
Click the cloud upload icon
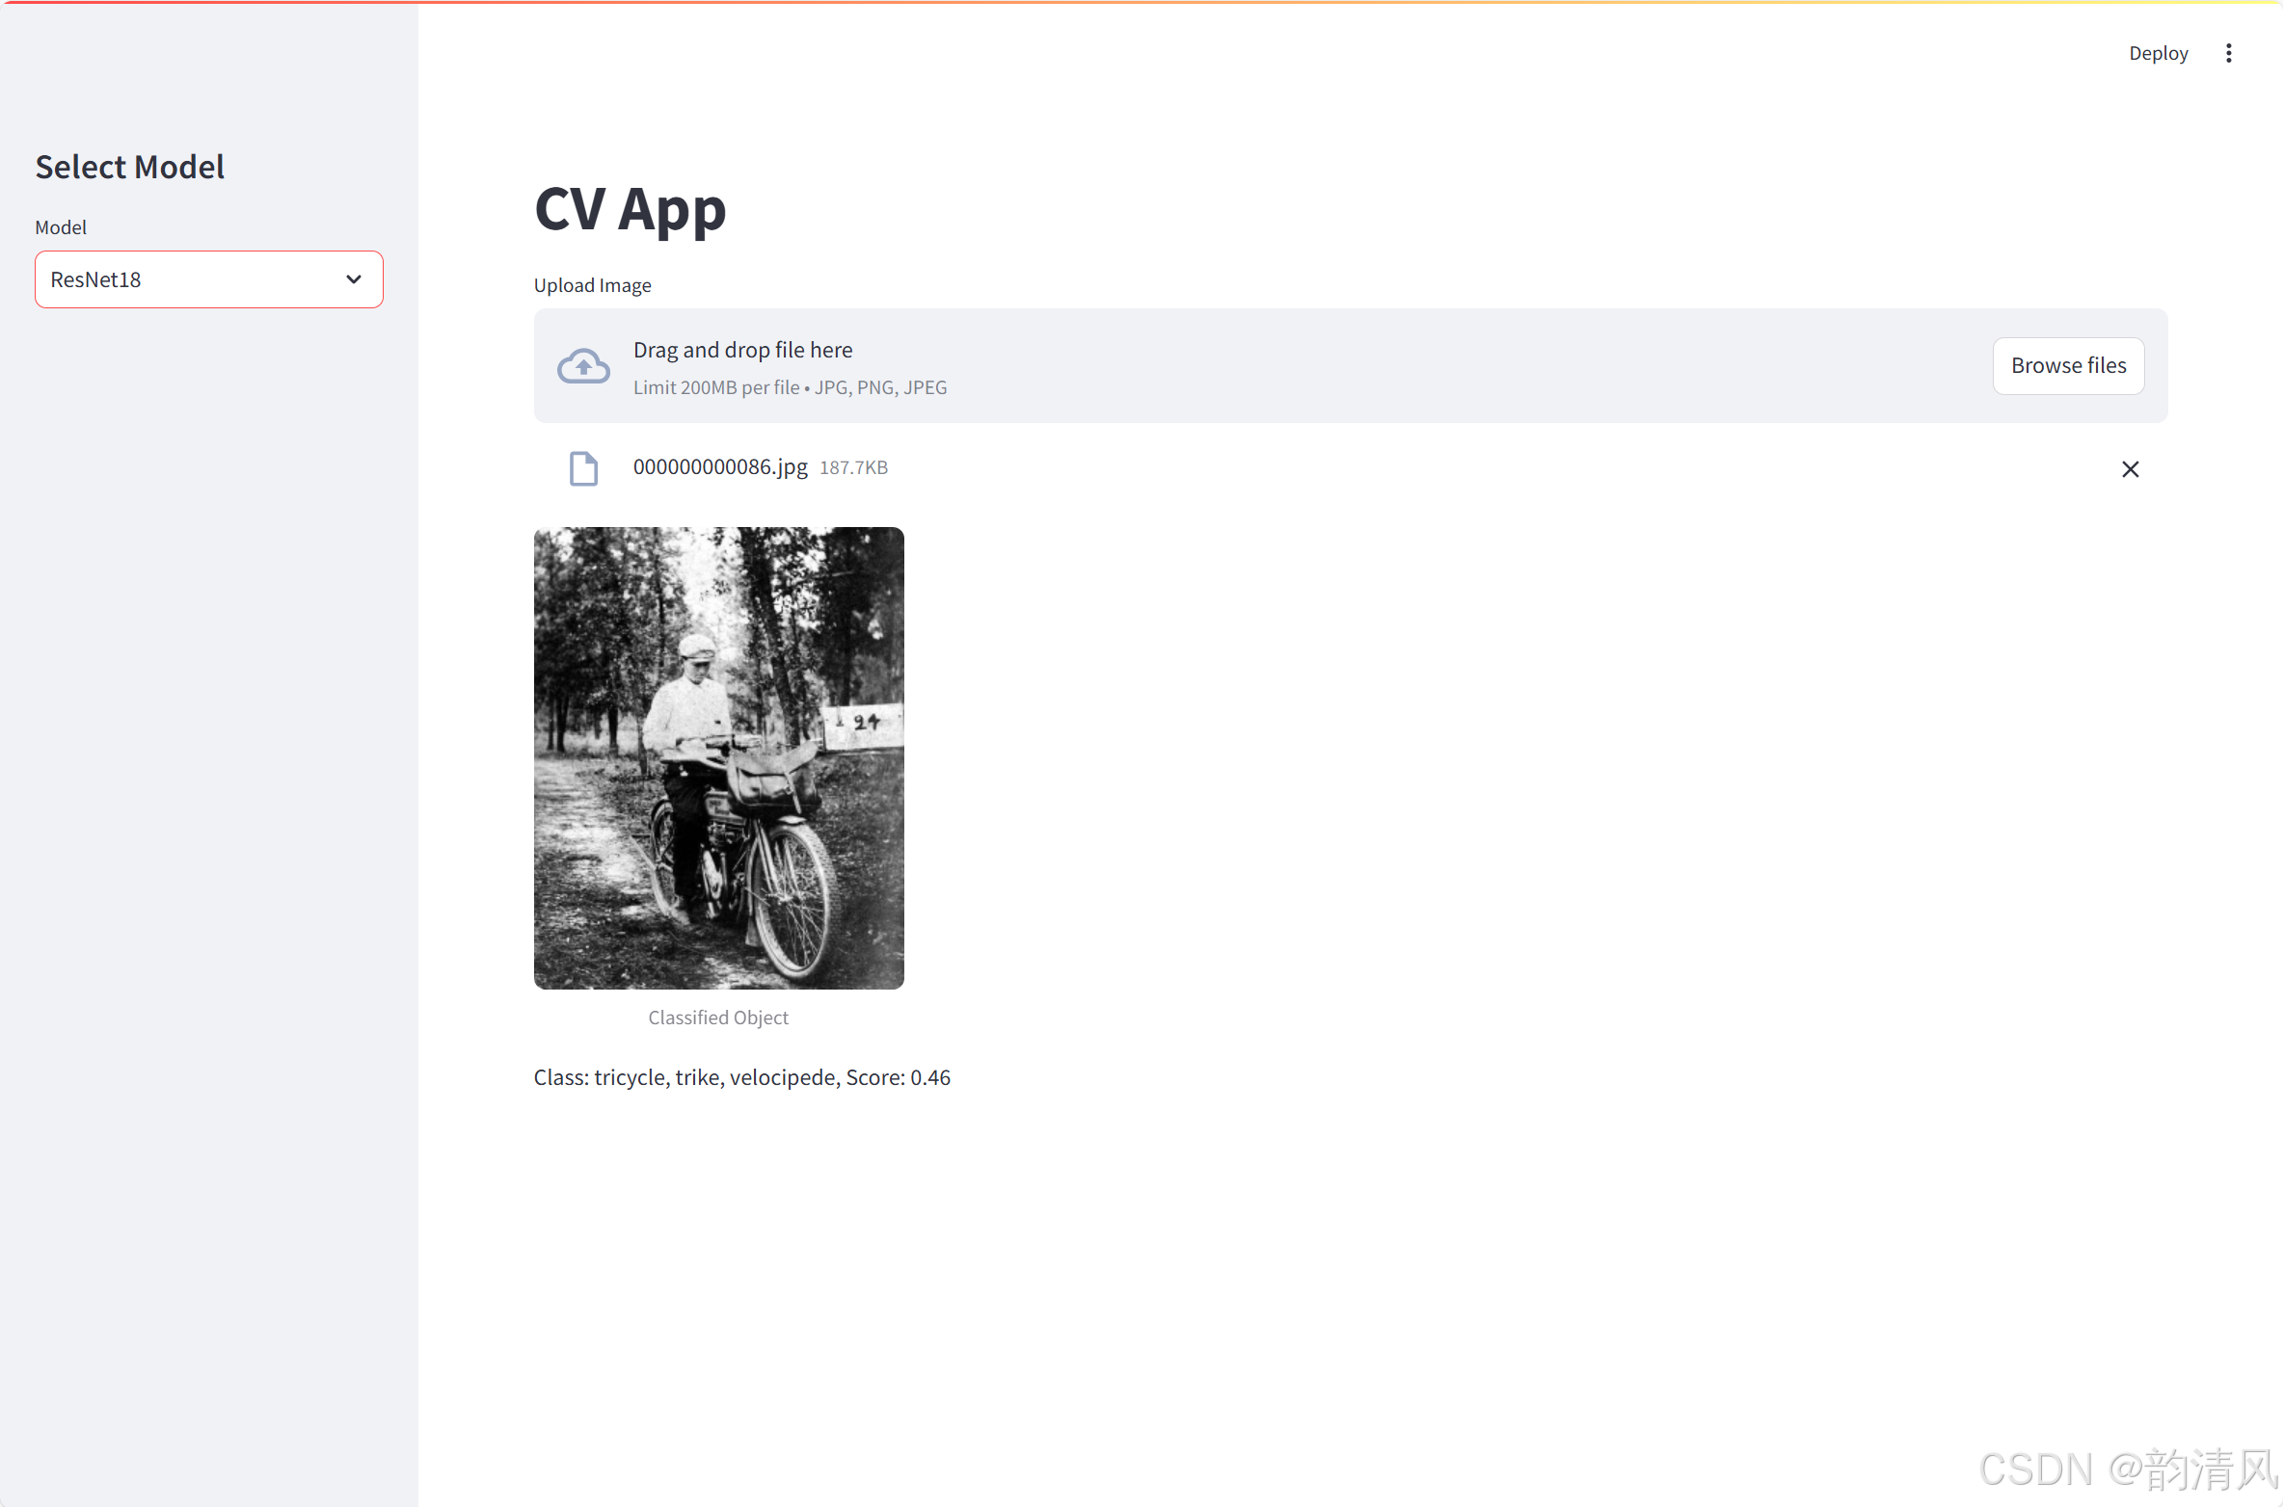(583, 366)
